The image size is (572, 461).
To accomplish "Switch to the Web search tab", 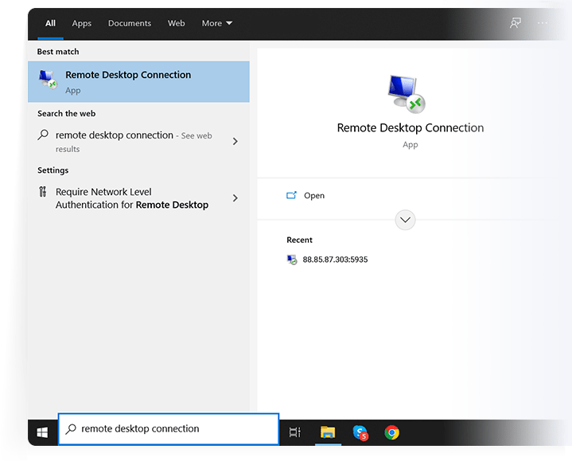I will pyautogui.click(x=176, y=23).
